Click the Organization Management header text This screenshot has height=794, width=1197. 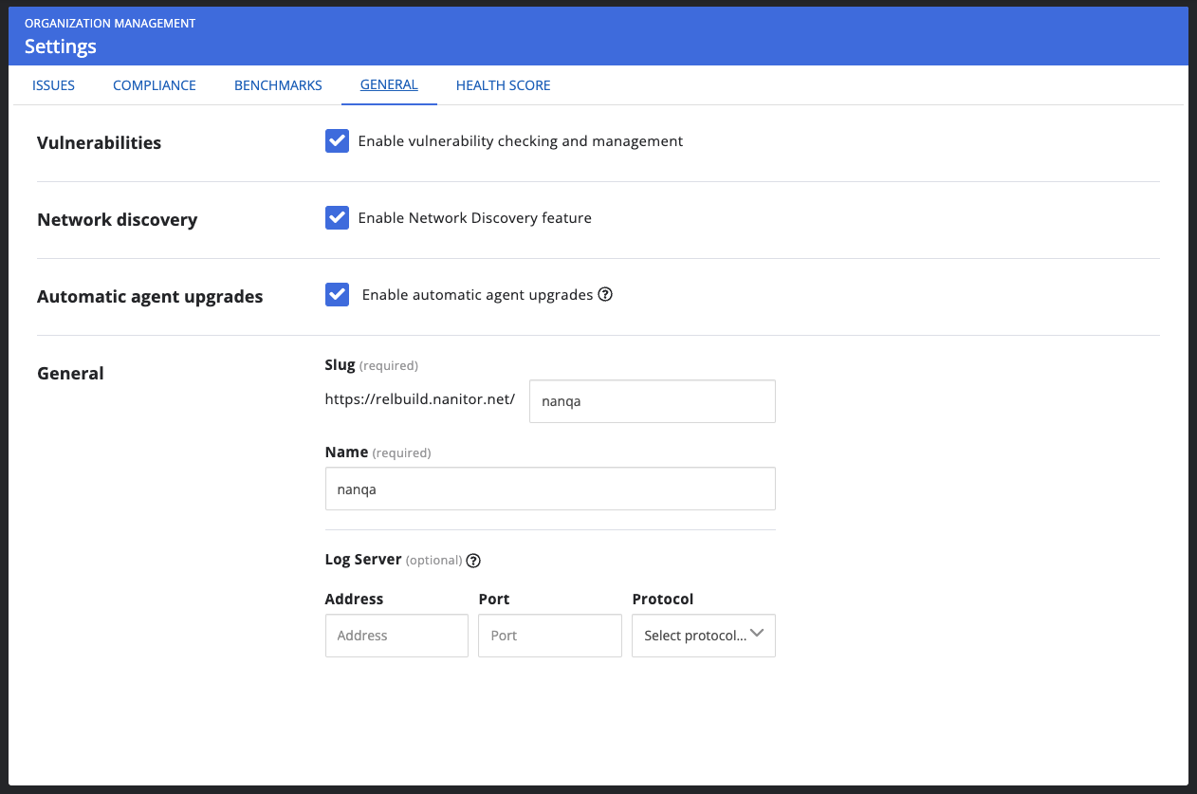(110, 24)
